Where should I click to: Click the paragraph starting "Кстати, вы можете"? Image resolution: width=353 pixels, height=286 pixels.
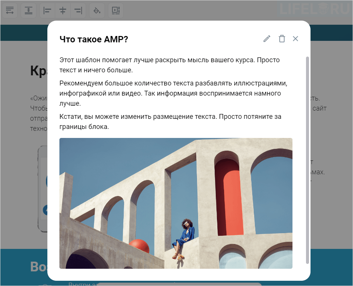[170, 121]
